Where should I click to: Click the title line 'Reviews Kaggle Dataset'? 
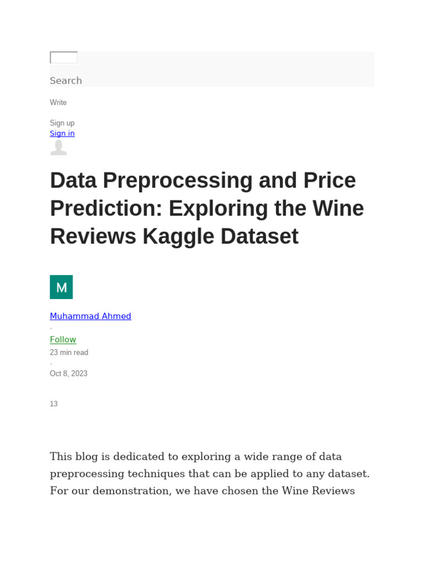coord(174,236)
